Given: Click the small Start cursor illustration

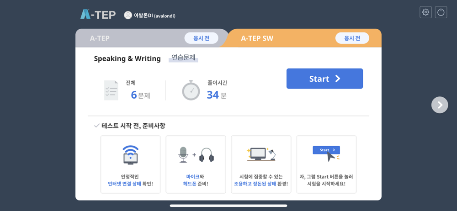Looking at the screenshot, I should tap(326, 153).
